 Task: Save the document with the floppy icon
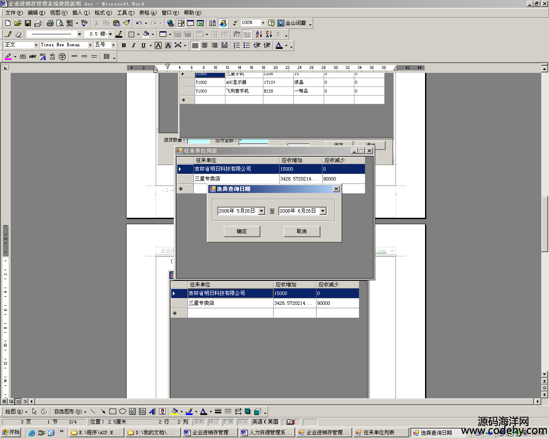click(x=27, y=23)
